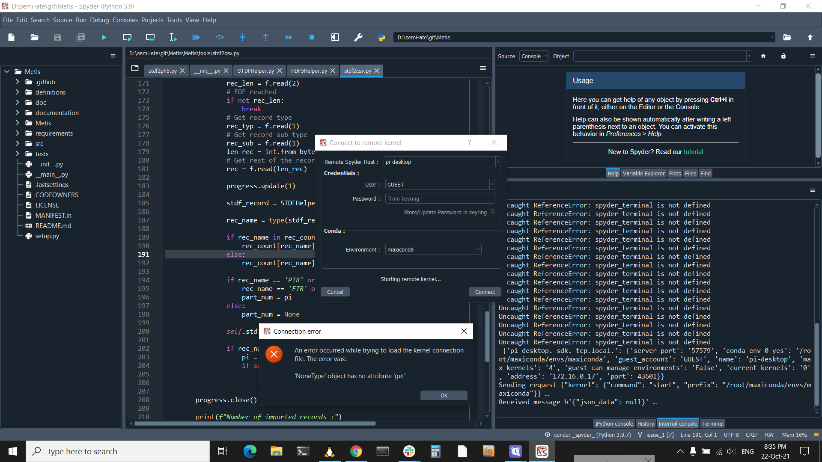Open the conda Environment dropdown
Viewport: 822px width, 462px height.
point(478,249)
